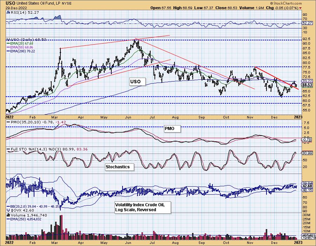Click 'Mar' on the bottom volume date axis

[x=55, y=242]
